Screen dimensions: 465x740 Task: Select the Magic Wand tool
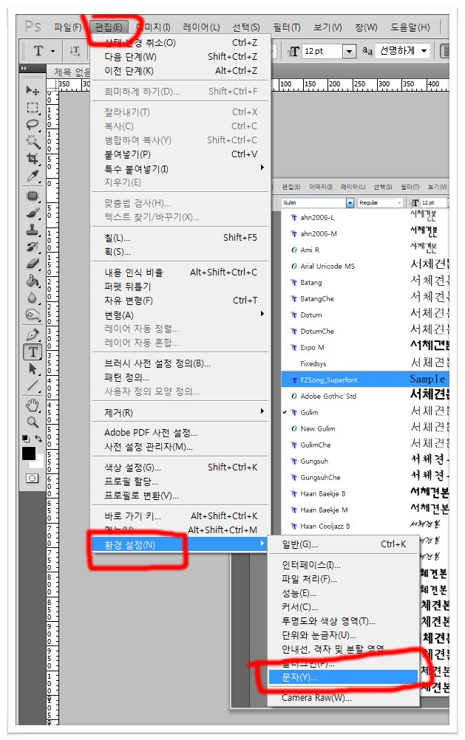(x=33, y=142)
